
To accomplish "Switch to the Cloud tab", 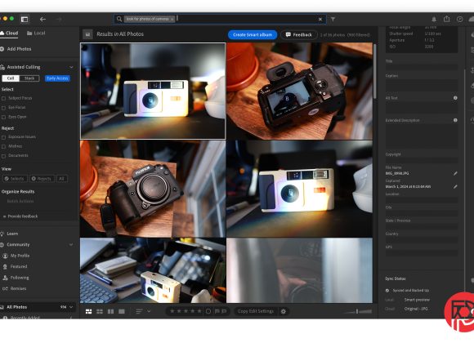I will click(9, 33).
